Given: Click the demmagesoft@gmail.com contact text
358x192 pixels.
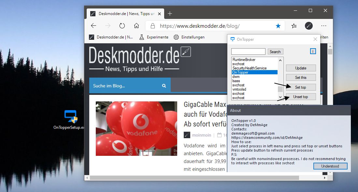Looking at the screenshot, I should [253, 133].
